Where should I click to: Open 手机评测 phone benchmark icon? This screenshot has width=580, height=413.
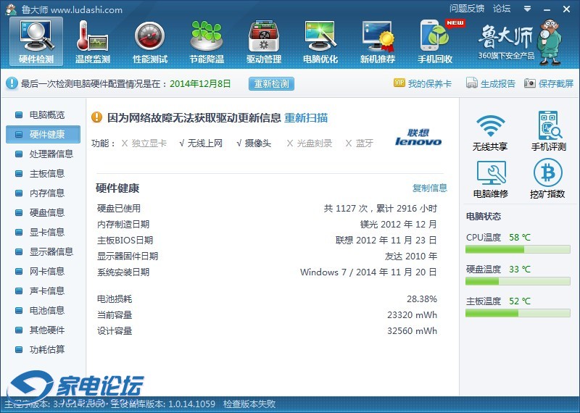(547, 132)
